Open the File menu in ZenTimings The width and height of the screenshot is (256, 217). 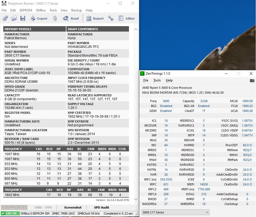[146, 80]
